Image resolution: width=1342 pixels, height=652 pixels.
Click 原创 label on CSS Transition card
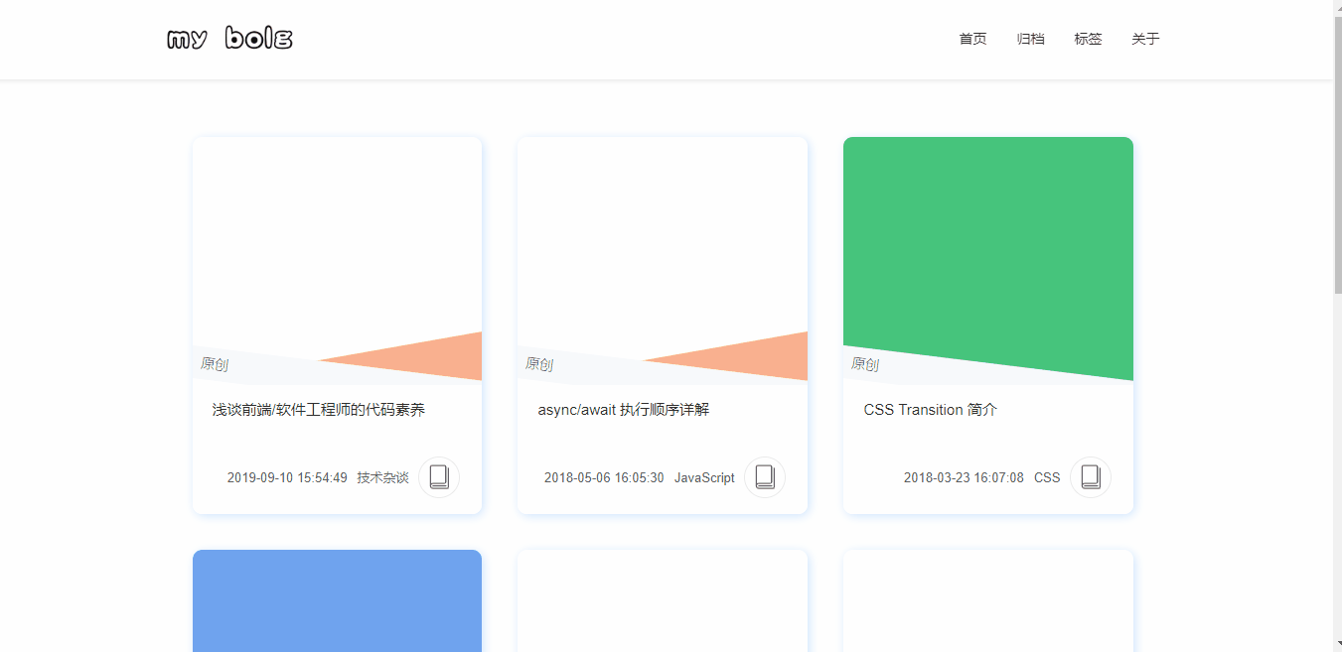coord(865,364)
